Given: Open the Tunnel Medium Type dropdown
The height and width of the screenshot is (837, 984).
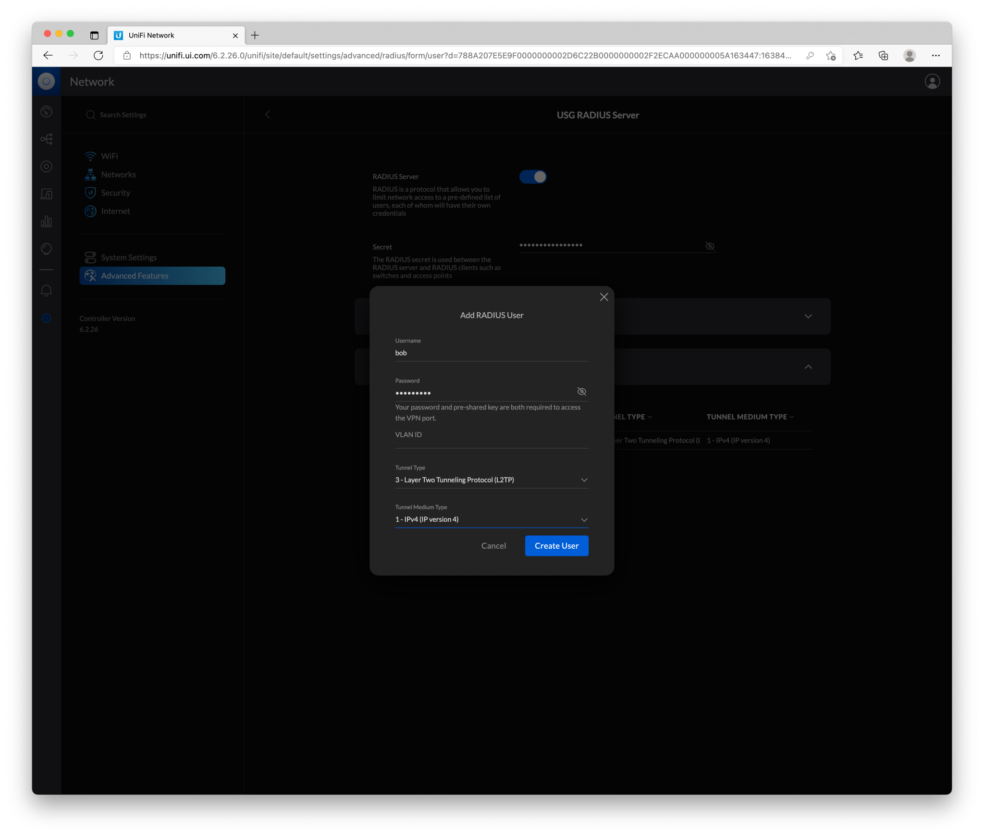Looking at the screenshot, I should point(584,519).
